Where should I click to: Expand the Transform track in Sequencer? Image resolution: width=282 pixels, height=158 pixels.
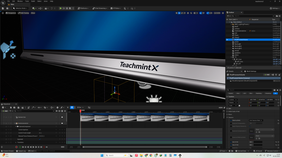coord(16,142)
